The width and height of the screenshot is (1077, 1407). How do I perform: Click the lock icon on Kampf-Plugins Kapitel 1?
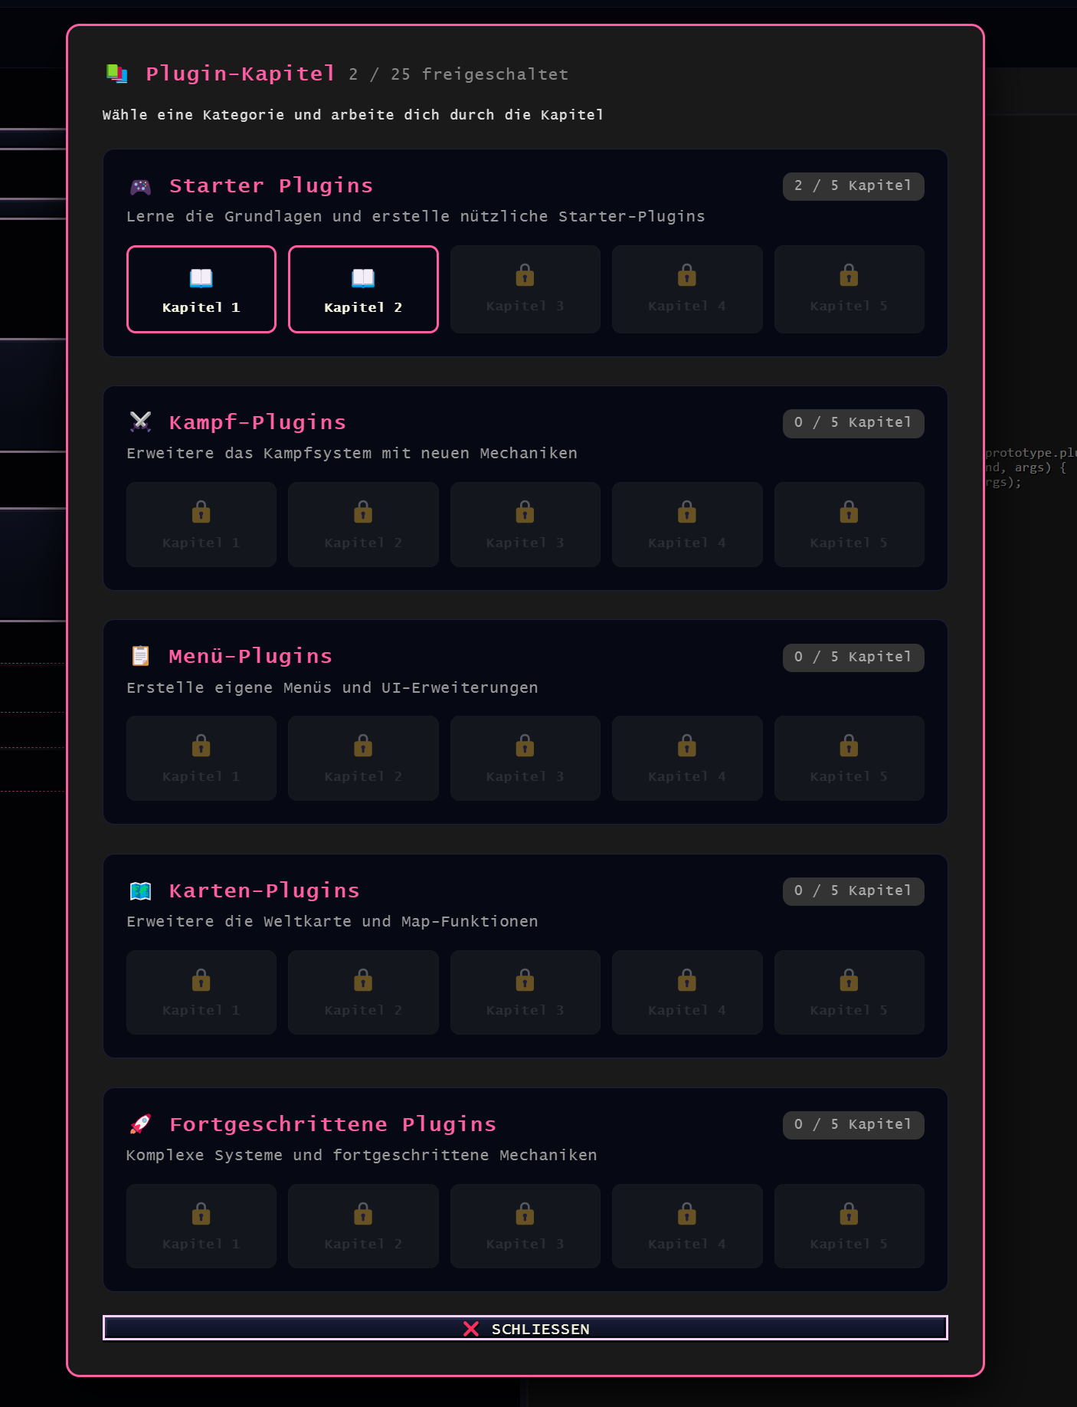201,512
